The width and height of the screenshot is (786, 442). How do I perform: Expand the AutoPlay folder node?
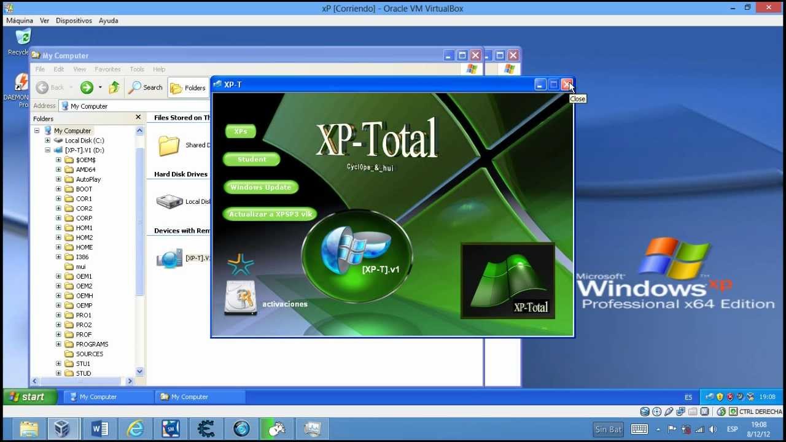(x=58, y=179)
